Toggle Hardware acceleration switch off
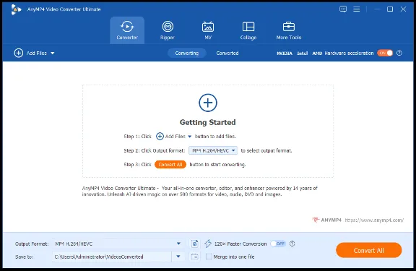Screen dimensions: 416x271 pyautogui.click(x=385, y=53)
